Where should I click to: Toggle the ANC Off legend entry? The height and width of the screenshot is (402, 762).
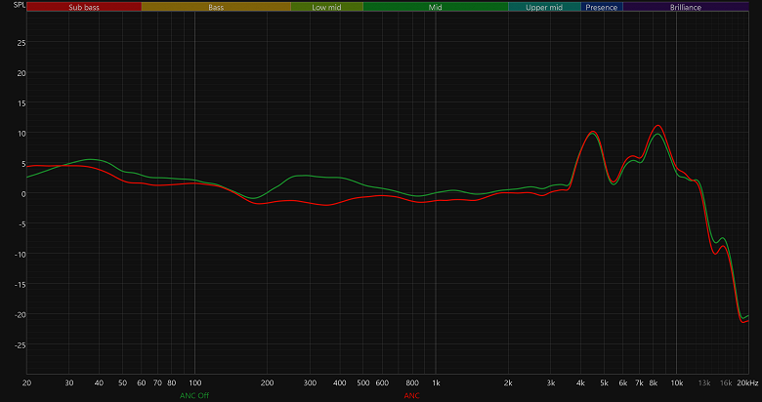[x=194, y=396]
